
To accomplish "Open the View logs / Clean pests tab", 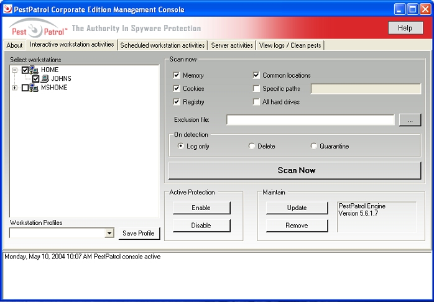I will [290, 45].
